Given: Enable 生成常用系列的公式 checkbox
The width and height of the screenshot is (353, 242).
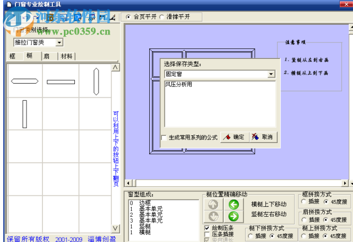Looking at the screenshot, I should tap(164, 137).
